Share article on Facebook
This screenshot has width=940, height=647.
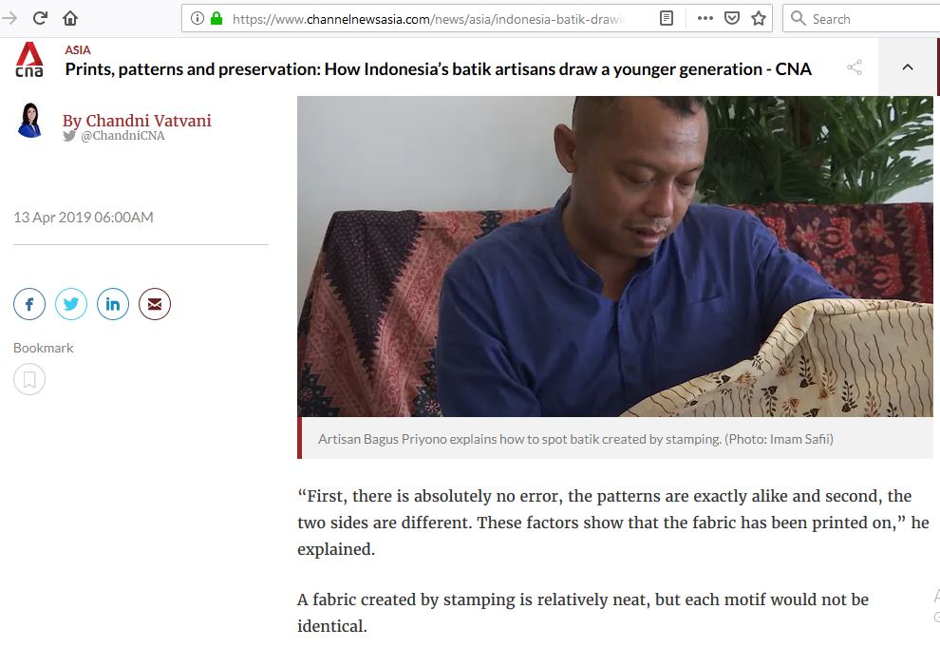29,304
